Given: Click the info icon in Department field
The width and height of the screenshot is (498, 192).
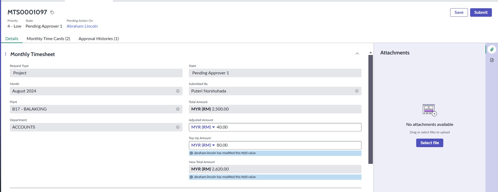Looking at the screenshot, I should point(178,127).
